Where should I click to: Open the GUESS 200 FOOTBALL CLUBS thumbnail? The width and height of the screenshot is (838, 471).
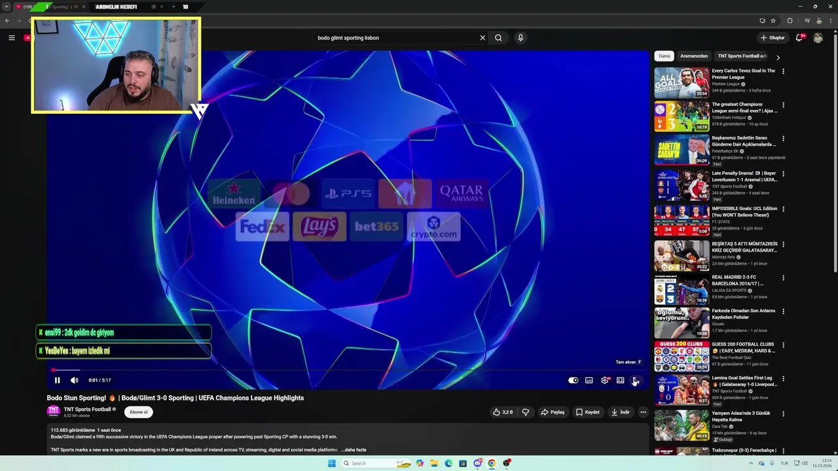(x=682, y=356)
